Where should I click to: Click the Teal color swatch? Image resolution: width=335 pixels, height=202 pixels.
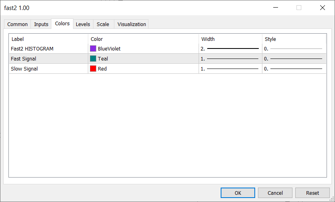pyautogui.click(x=93, y=59)
